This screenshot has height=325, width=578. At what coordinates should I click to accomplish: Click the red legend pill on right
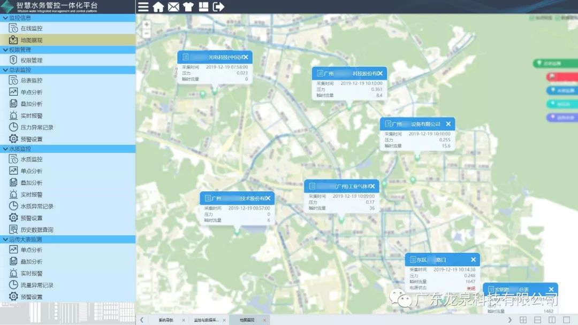pos(561,77)
